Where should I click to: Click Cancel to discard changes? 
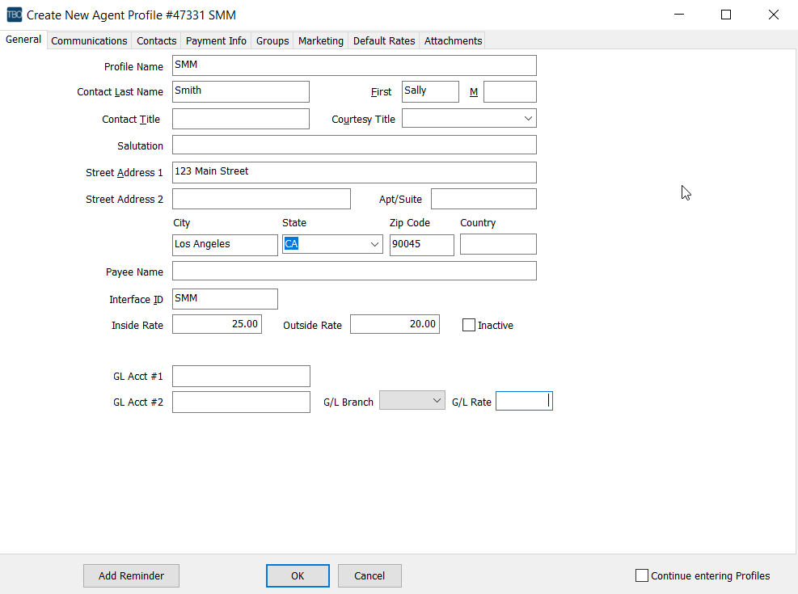click(369, 575)
